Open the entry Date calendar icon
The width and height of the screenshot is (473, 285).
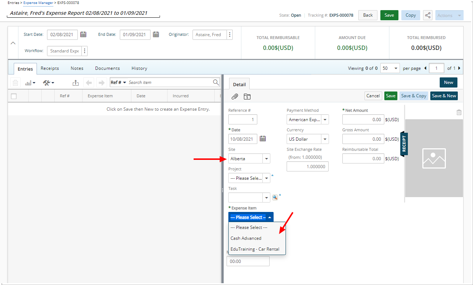[x=263, y=139]
